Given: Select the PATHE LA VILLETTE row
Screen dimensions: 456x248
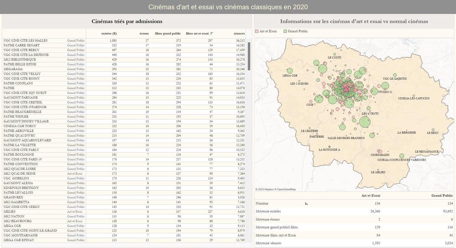Looking at the screenshot, I should [124, 145].
